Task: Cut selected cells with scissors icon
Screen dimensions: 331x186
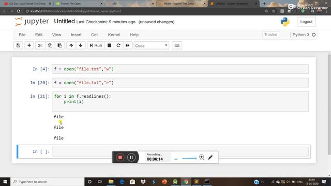Action: (x=40, y=45)
